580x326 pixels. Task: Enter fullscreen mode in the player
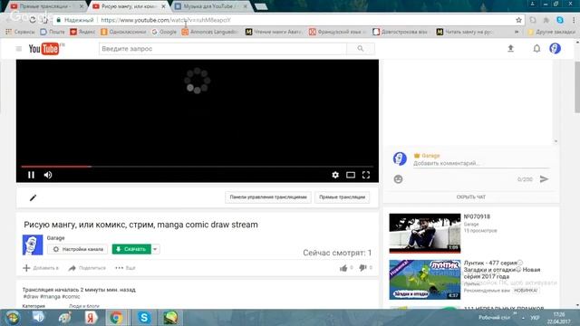(x=366, y=175)
